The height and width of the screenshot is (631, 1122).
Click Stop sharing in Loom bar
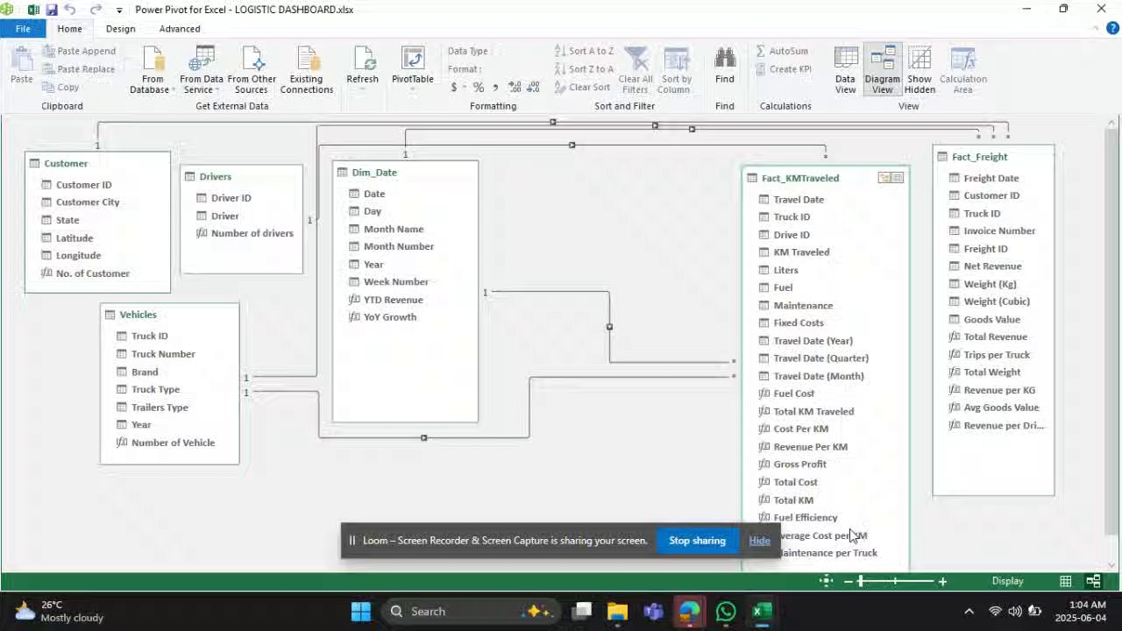pyautogui.click(x=697, y=541)
